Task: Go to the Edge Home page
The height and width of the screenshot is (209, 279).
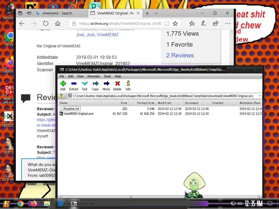Action: (x=58, y=23)
